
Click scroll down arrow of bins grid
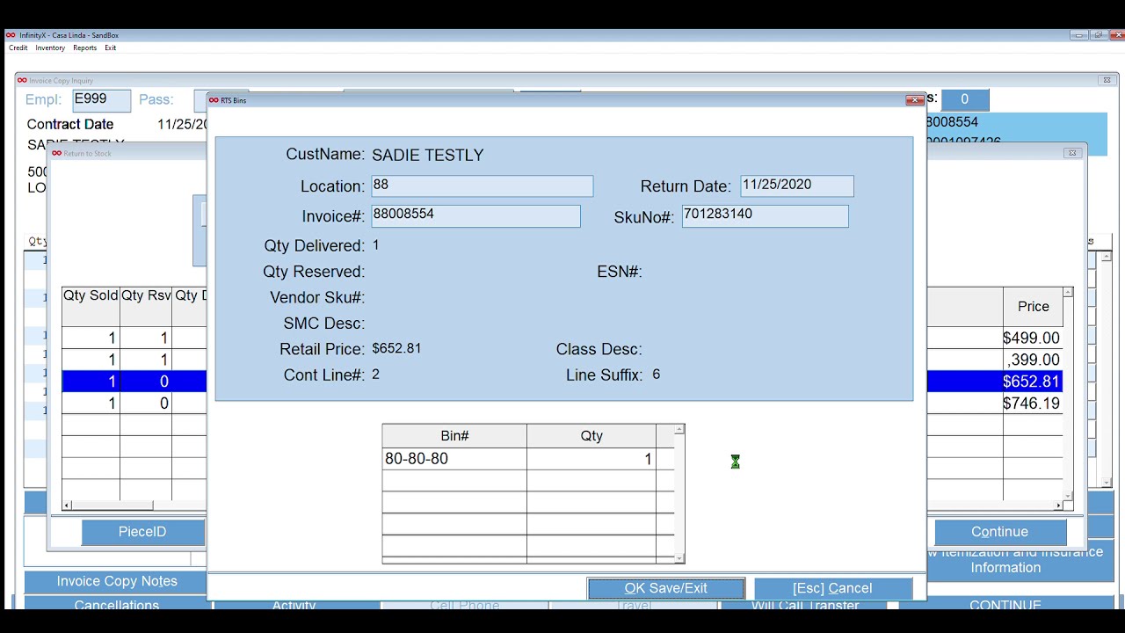[x=679, y=557]
